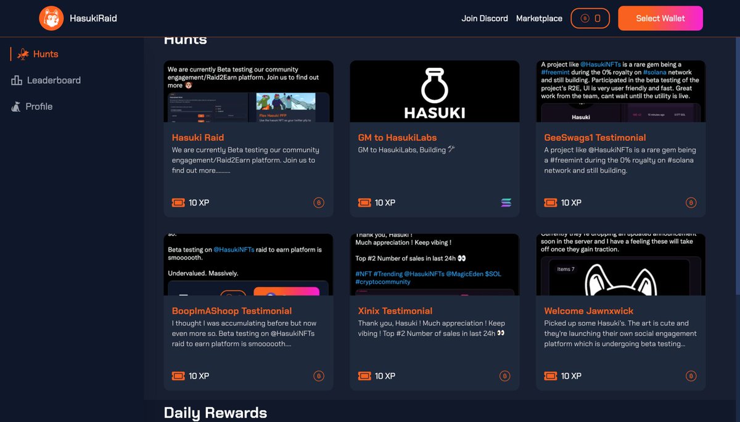740x422 pixels.
Task: Click the Welcome Jawnxwick fox preview image
Action: tap(621, 265)
